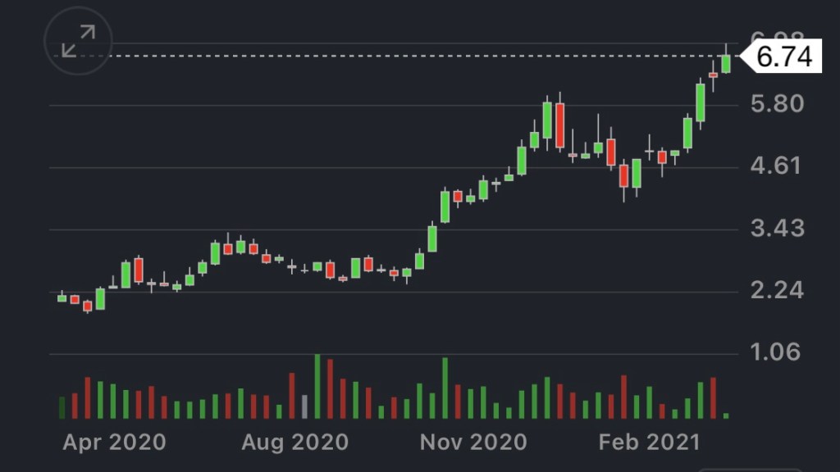Click the 1.06 price axis label
The width and height of the screenshot is (840, 472).
pyautogui.click(x=776, y=353)
